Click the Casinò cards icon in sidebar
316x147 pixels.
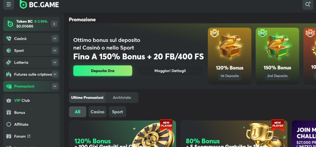pyautogui.click(x=9, y=39)
